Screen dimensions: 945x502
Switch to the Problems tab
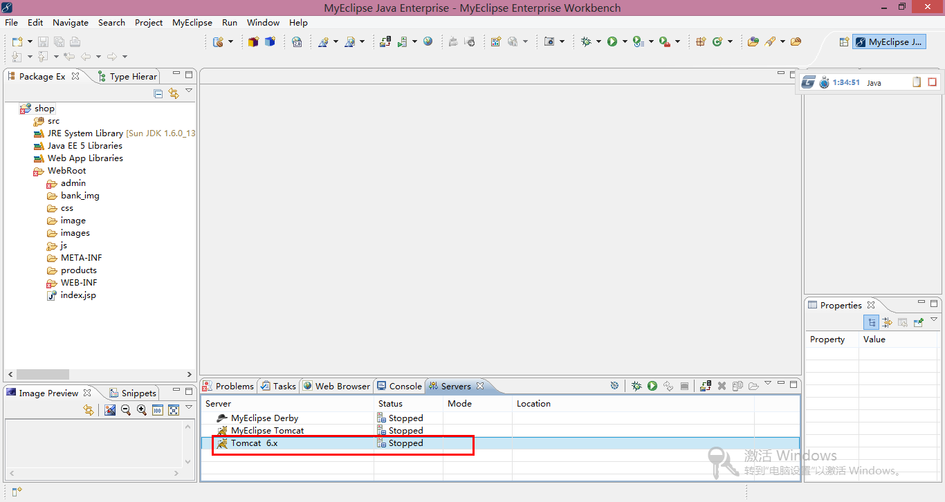coord(228,386)
